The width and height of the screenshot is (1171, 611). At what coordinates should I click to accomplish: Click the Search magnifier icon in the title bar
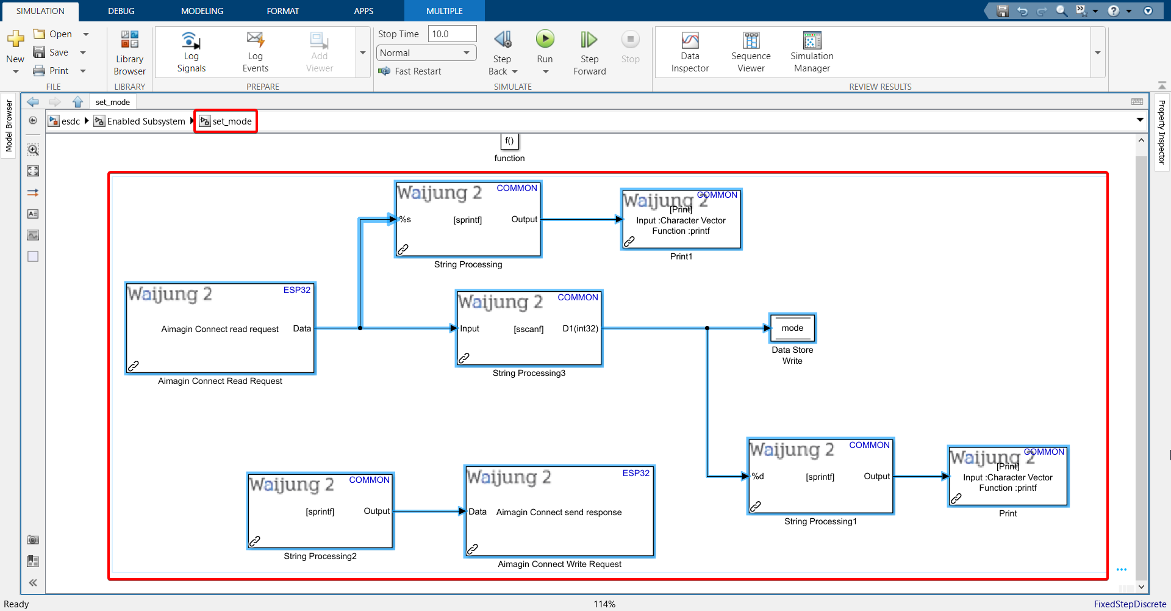pos(1062,11)
